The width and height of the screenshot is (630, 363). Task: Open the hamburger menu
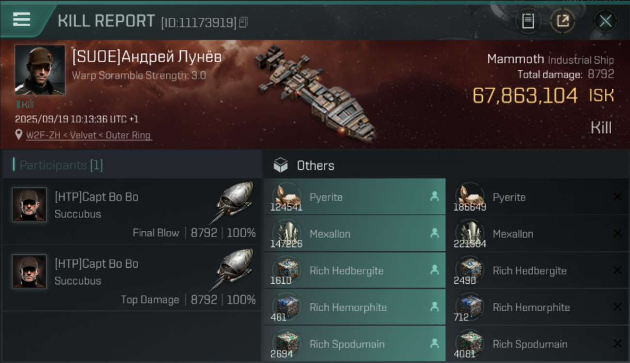tap(22, 19)
